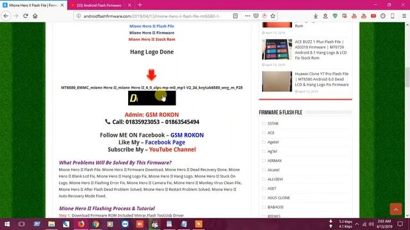Viewport: 410px width, 230px height.
Task: Open File Explorer from the taskbar
Action: (x=51, y=224)
